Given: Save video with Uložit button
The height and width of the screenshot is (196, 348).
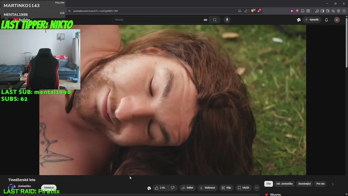Looking at the screenshot, I should pyautogui.click(x=243, y=188).
